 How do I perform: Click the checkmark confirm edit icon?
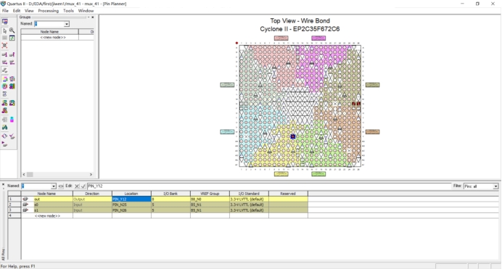(83, 186)
